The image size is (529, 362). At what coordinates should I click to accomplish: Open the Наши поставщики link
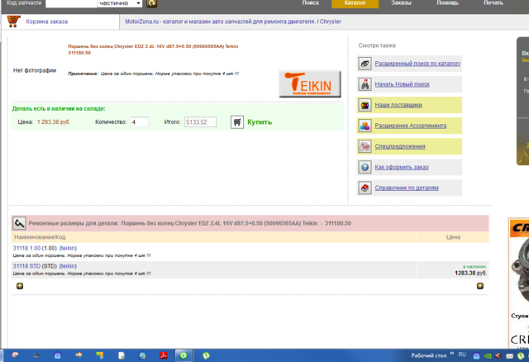pyautogui.click(x=398, y=105)
